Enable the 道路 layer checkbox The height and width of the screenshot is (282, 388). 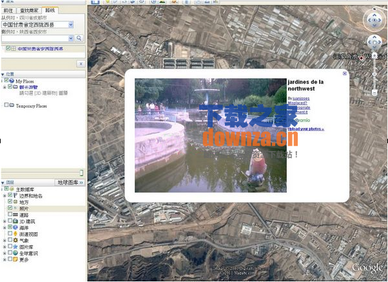pyautogui.click(x=10, y=214)
